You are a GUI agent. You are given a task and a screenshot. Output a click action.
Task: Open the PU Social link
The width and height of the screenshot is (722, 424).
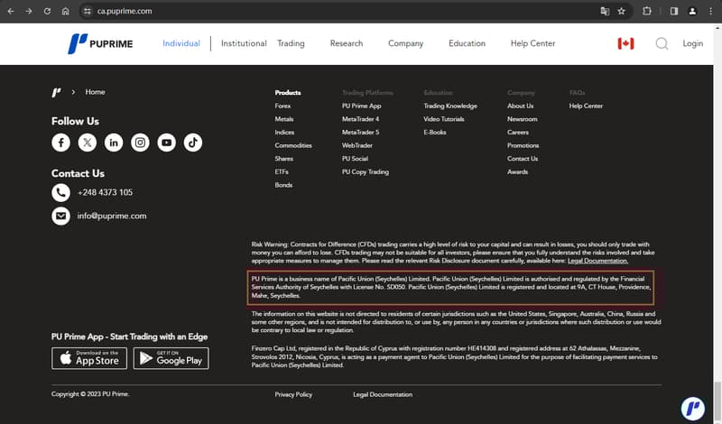(355, 159)
